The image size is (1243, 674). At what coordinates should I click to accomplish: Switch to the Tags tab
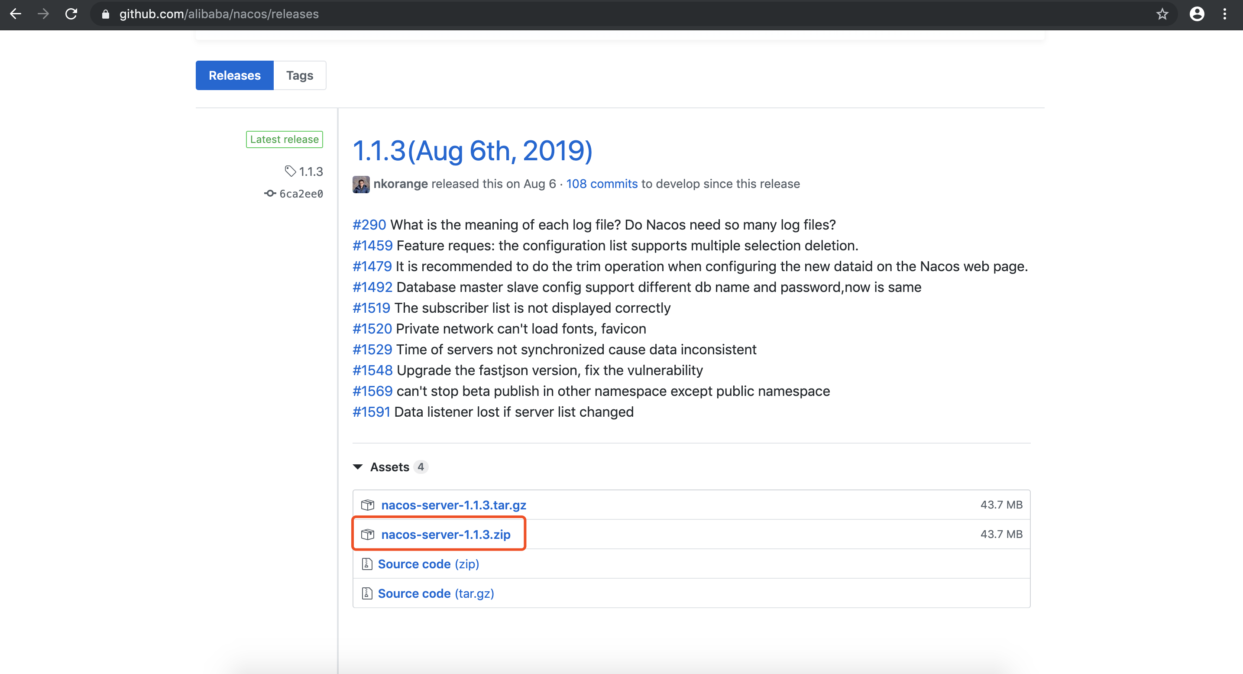299,75
